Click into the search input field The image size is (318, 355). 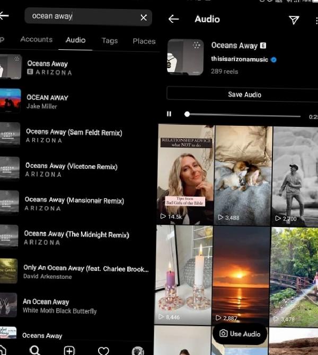[88, 16]
